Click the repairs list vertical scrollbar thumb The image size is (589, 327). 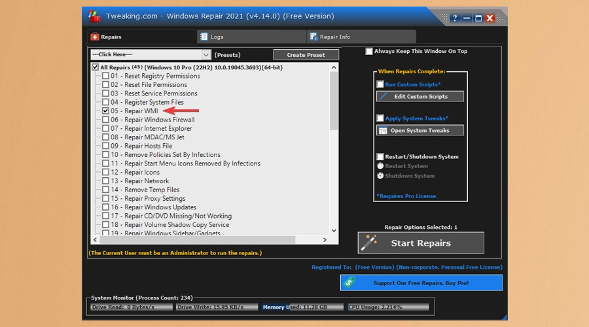(x=334, y=101)
